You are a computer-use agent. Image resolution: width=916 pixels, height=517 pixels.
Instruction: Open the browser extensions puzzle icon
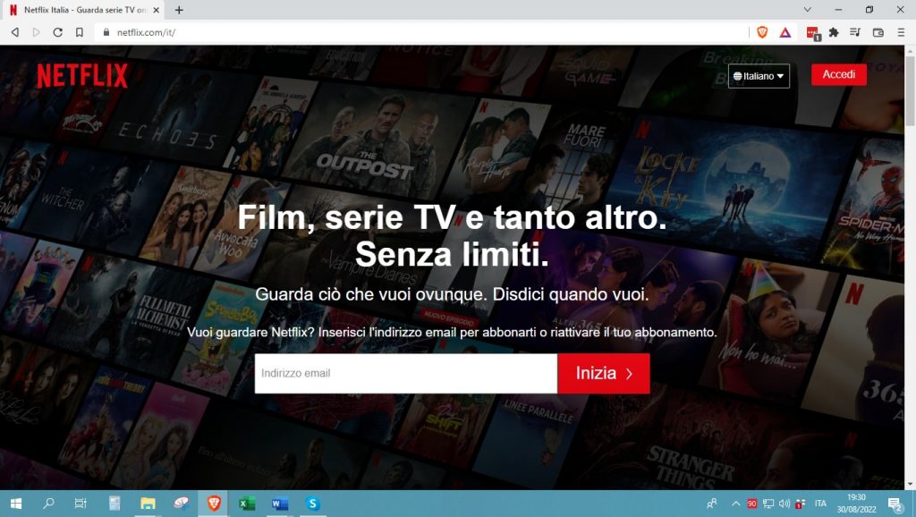[832, 32]
